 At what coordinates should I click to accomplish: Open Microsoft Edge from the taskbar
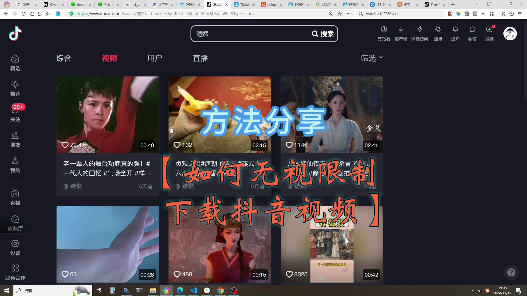[180, 291]
